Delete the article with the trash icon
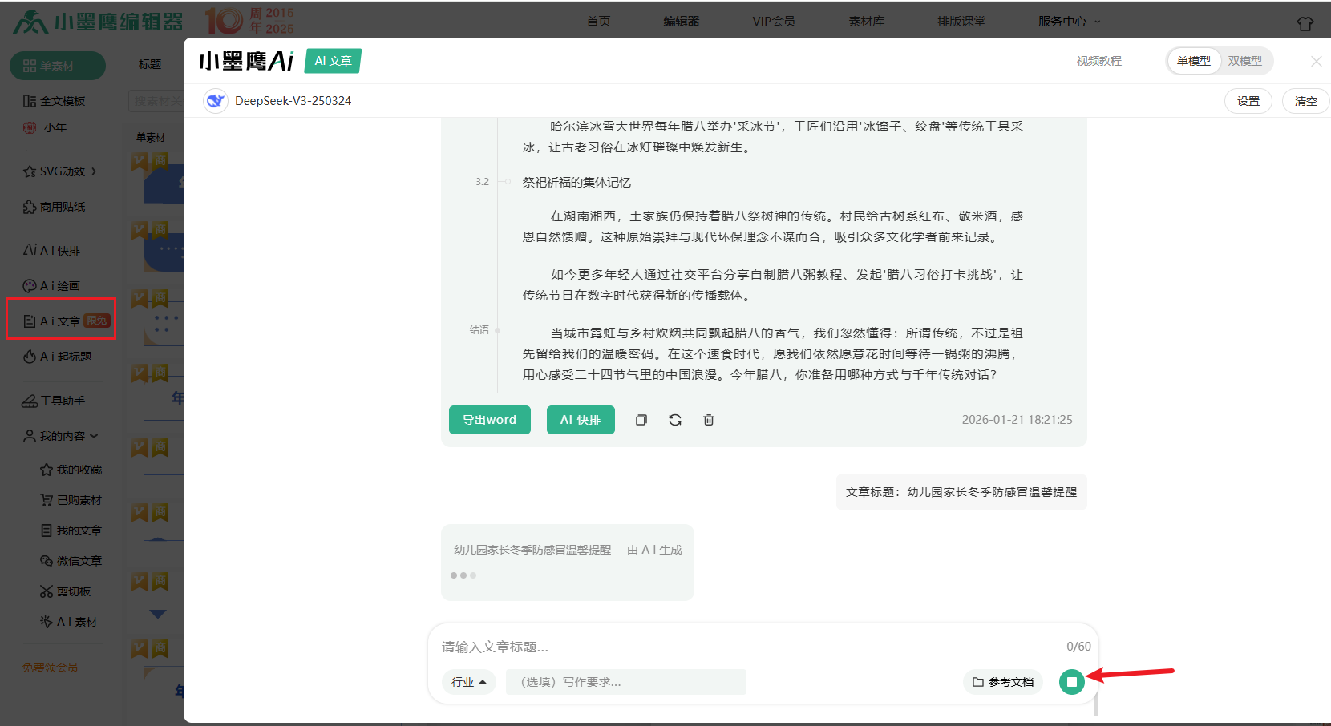The width and height of the screenshot is (1331, 726). tap(709, 420)
